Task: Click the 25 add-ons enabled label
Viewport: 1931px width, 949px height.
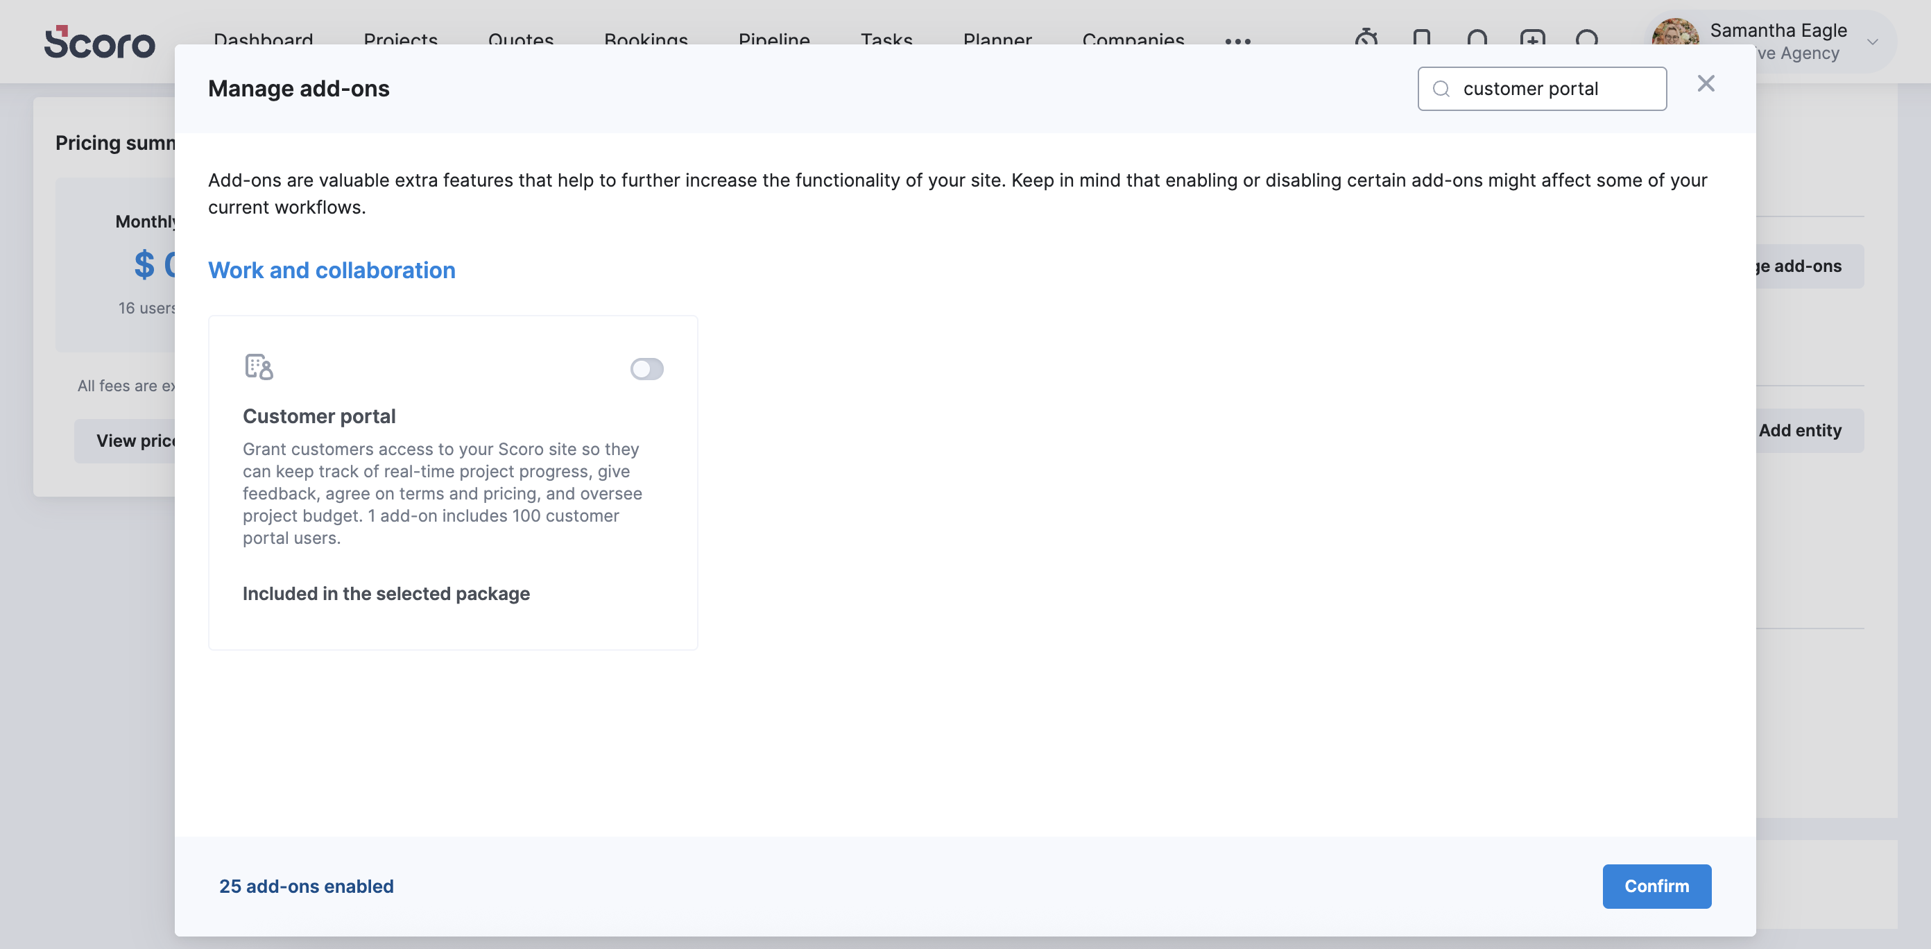Action: click(x=306, y=886)
